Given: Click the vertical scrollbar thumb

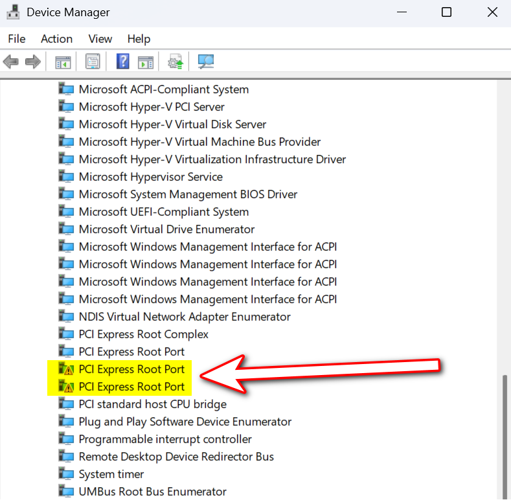Looking at the screenshot, I should tap(505, 437).
